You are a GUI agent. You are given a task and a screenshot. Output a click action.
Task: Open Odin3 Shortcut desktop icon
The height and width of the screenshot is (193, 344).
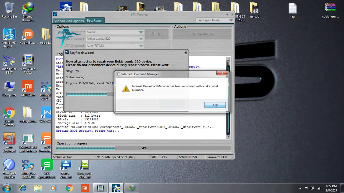pos(66,169)
